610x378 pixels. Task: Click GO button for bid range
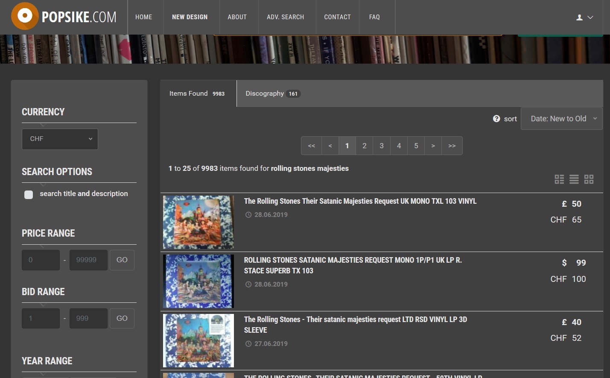coord(122,318)
